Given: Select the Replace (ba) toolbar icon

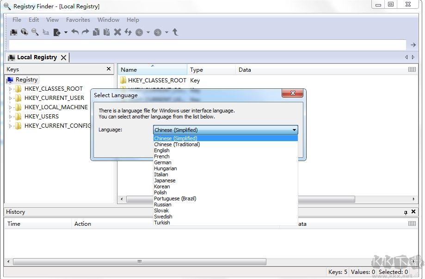Looking at the screenshot, I should [45, 32].
